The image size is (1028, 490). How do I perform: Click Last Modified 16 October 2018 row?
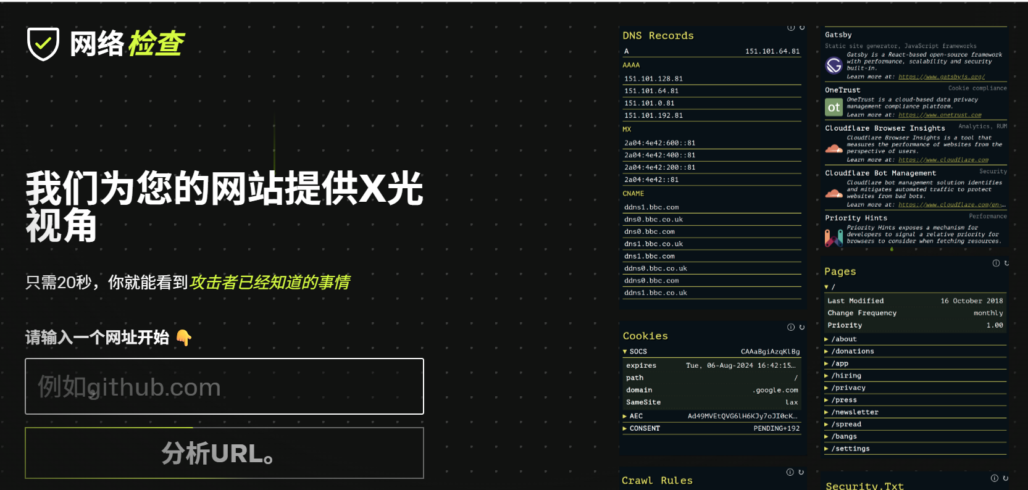915,301
